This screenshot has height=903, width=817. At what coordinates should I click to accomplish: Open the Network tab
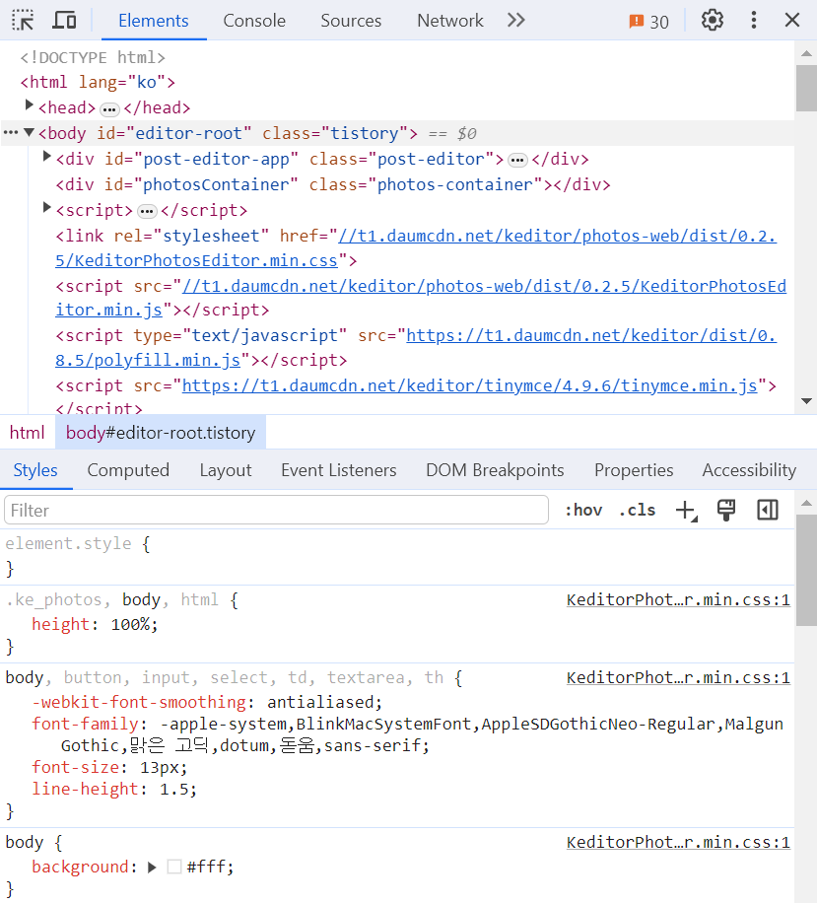[450, 21]
